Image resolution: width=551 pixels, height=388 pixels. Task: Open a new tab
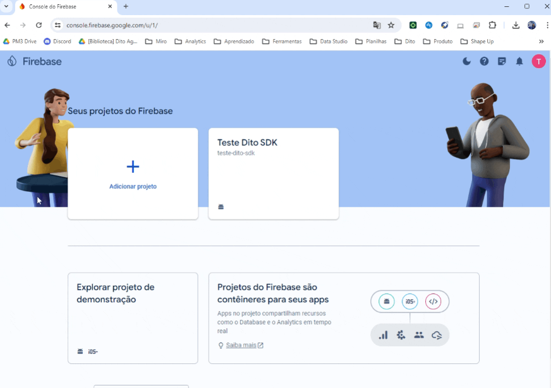tap(126, 6)
